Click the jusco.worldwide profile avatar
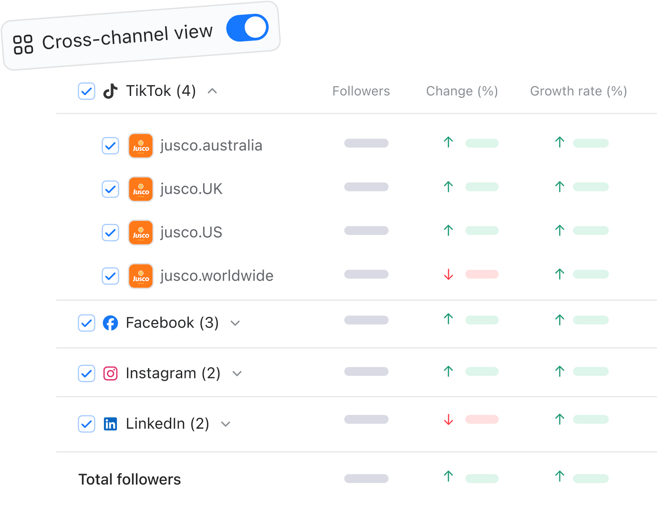 pos(141,276)
